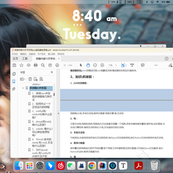Open bookmark 6、Thread 类中的 start() 和 run()
This screenshot has height=173, width=173.
pyautogui.click(x=42, y=143)
